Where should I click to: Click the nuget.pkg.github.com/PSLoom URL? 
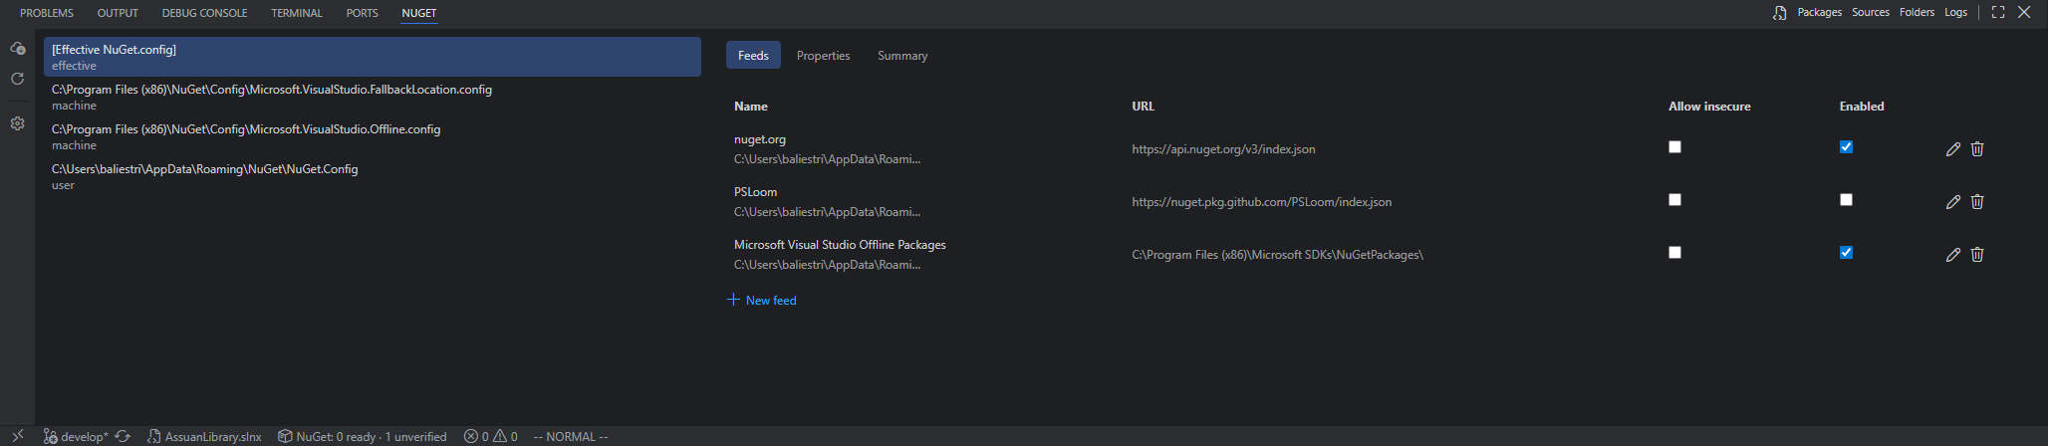[1261, 202]
